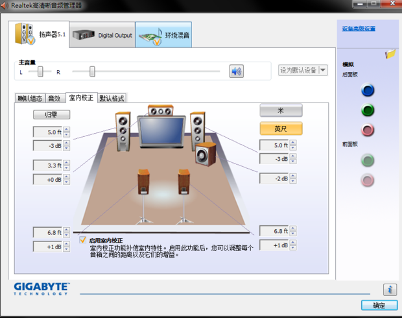Click the rear right 6.8 ft distance field
Viewport: 402px width, 318px height.
[x=274, y=231]
